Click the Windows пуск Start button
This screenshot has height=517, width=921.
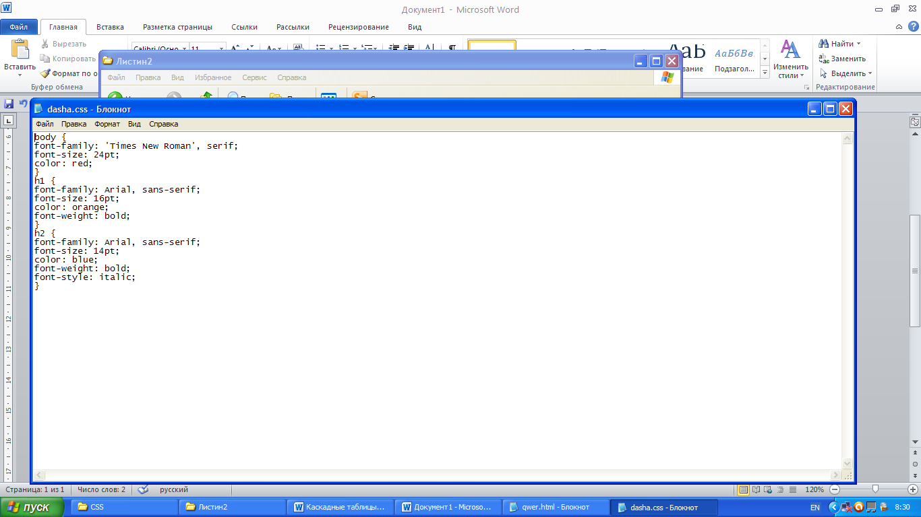pos(32,507)
